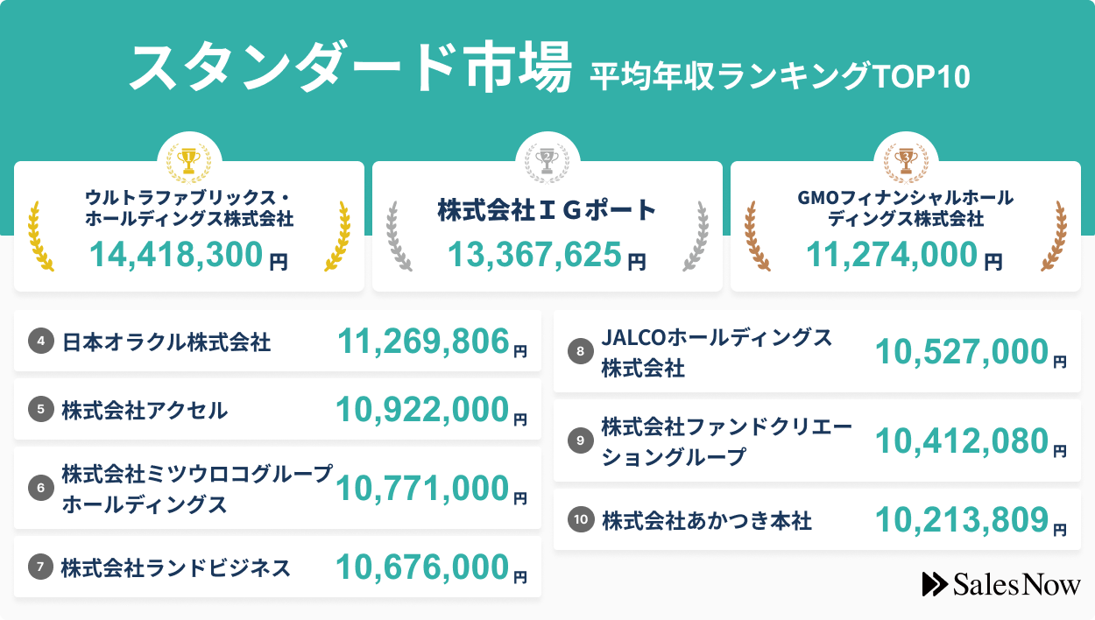Viewport: 1095px width, 620px height.
Task: Click the number 7 rank badge
Action: pyautogui.click(x=40, y=567)
